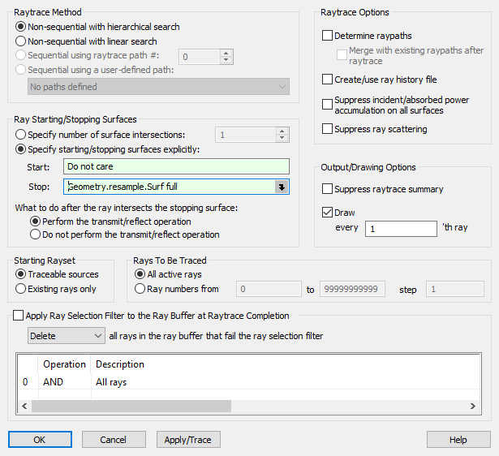The image size is (499, 456).
Task: Select Ray numbers from range option
Action: tap(141, 289)
